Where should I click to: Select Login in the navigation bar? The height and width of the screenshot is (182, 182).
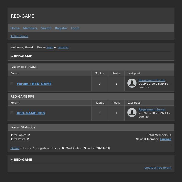coord(75,28)
